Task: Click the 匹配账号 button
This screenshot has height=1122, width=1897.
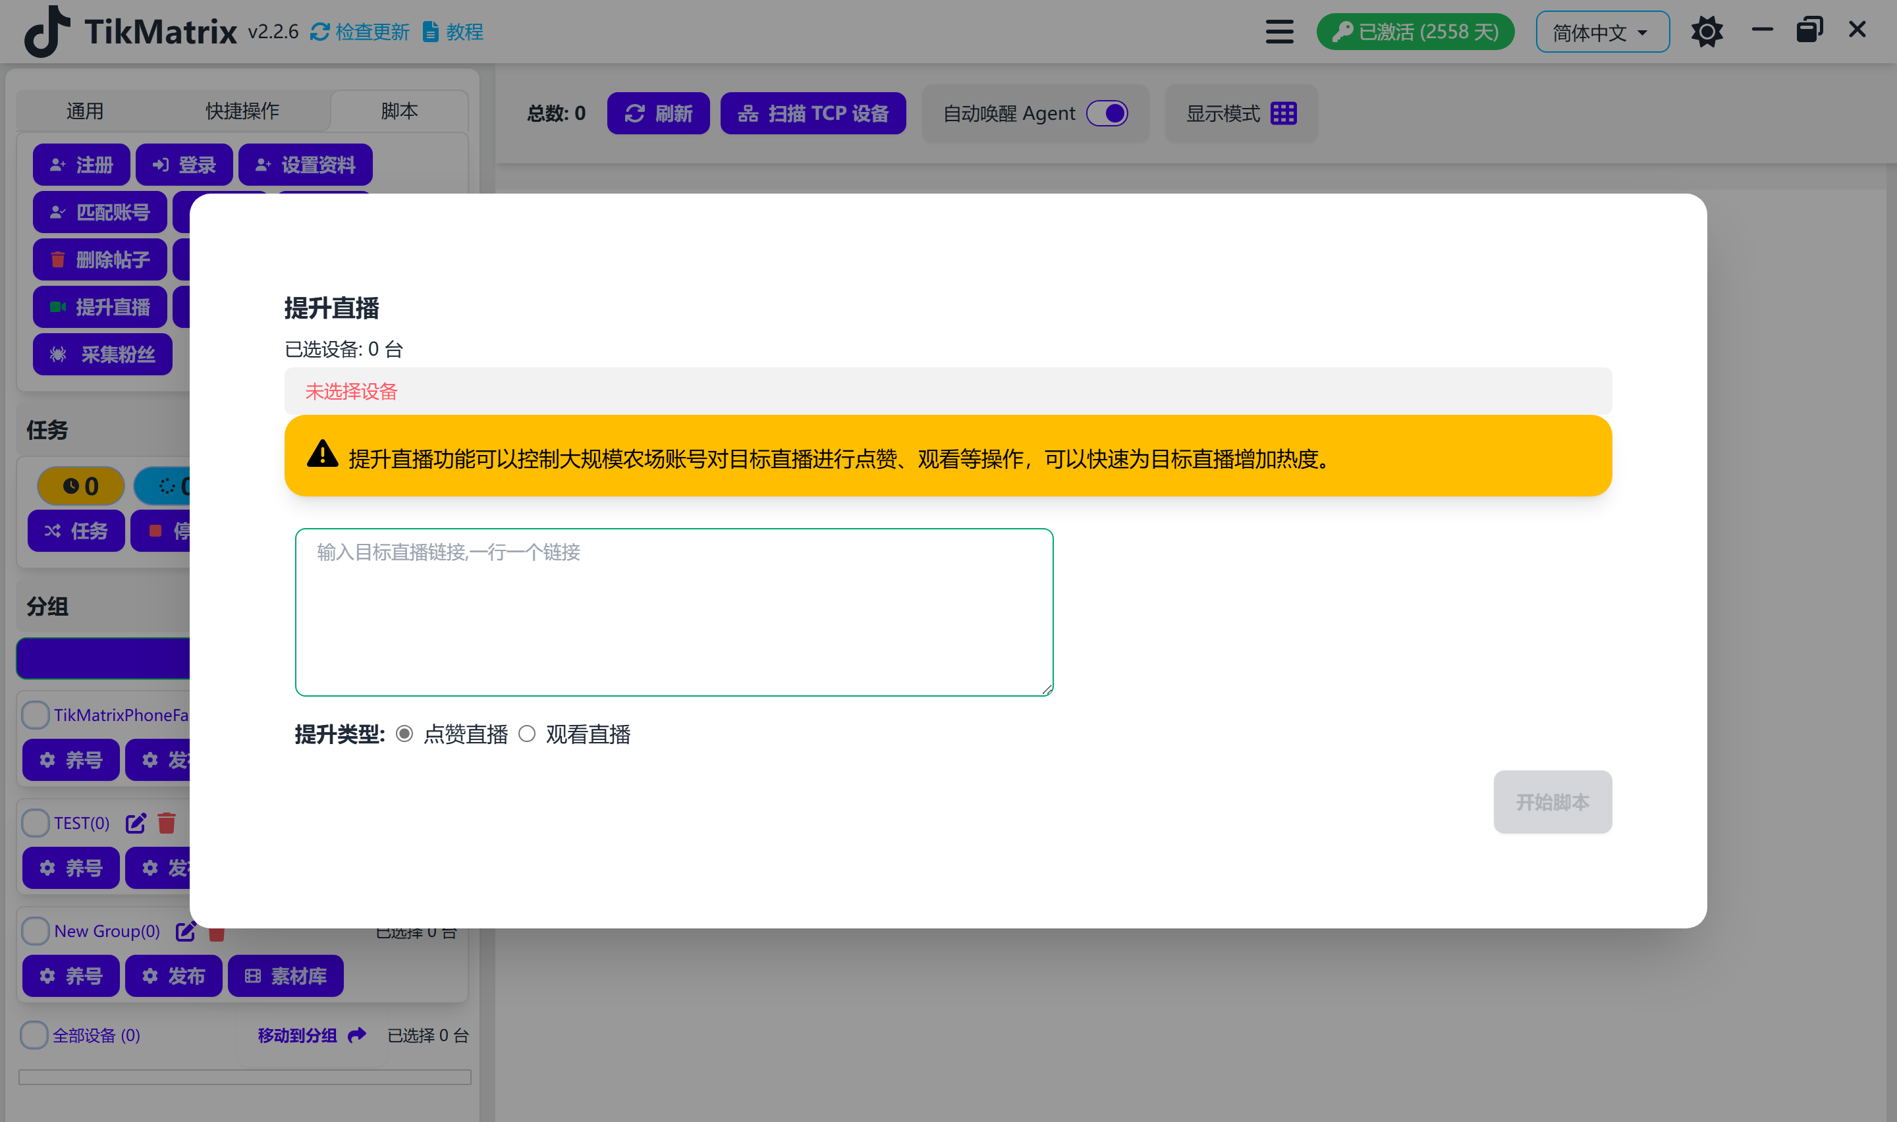Action: 100,213
